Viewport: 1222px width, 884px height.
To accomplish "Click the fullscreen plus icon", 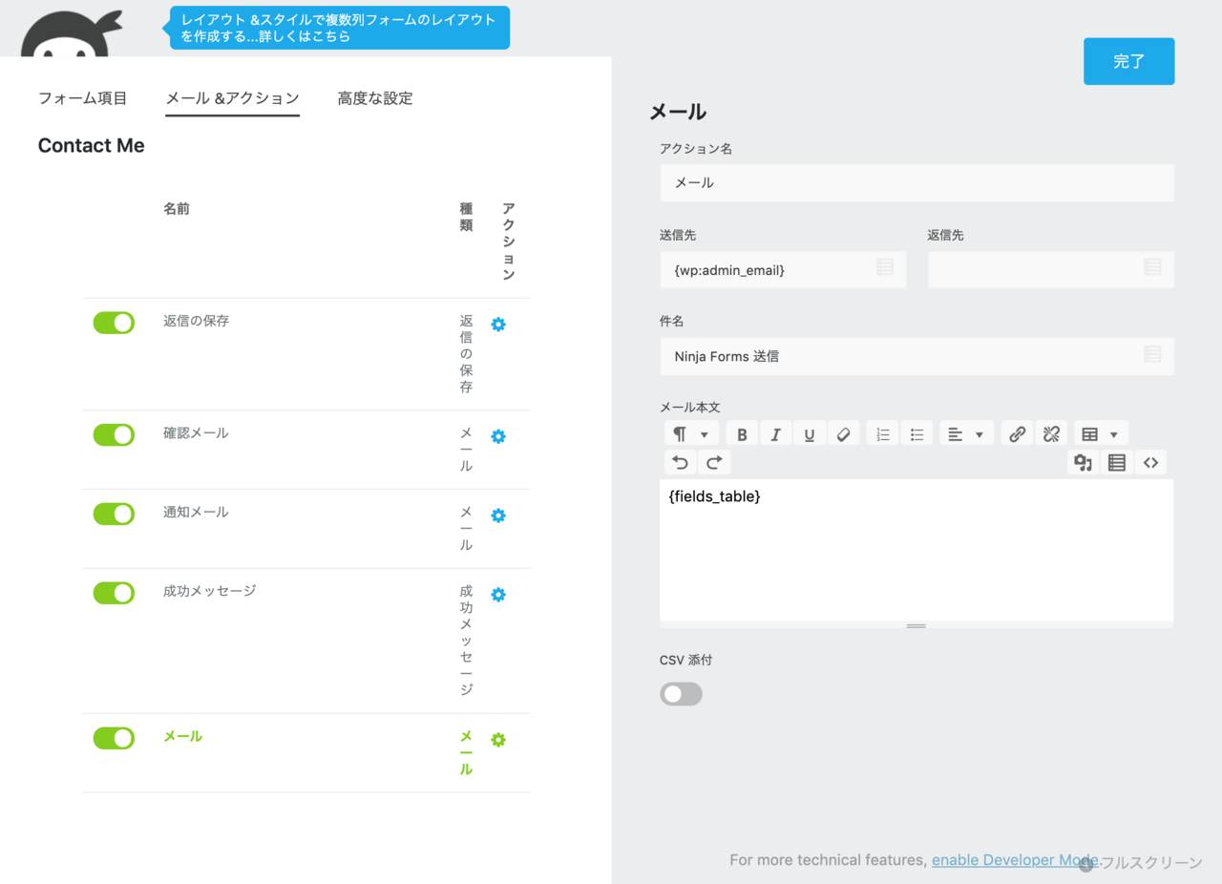I will coord(1086,864).
